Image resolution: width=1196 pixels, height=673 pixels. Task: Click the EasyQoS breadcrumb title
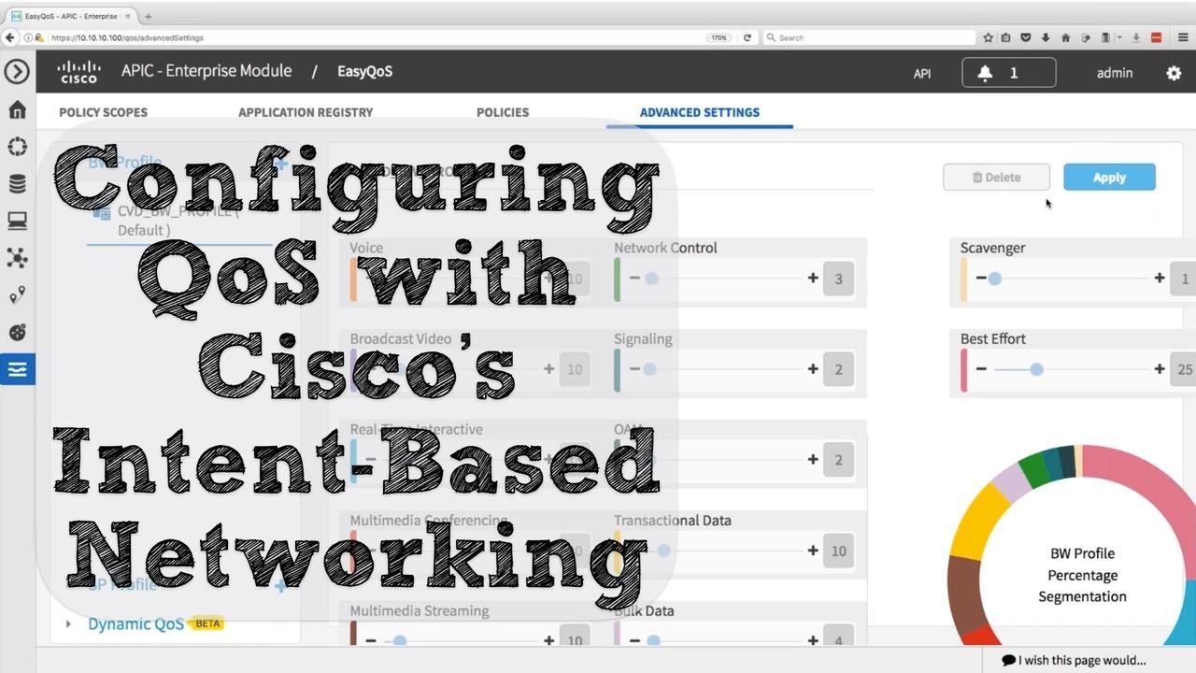point(364,71)
